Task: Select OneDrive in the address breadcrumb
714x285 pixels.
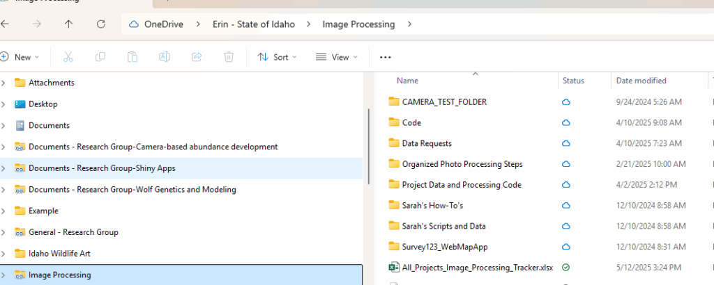Action: tap(163, 24)
